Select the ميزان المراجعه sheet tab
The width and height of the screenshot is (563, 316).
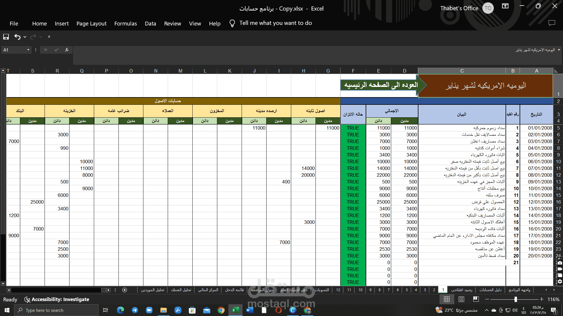click(x=262, y=290)
